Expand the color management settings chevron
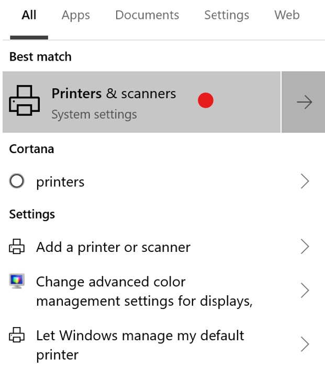 pos(305,291)
